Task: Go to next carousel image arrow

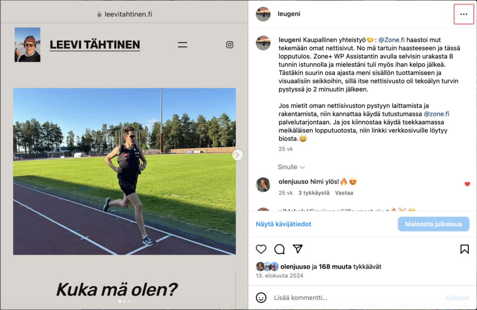Action: coord(237,155)
